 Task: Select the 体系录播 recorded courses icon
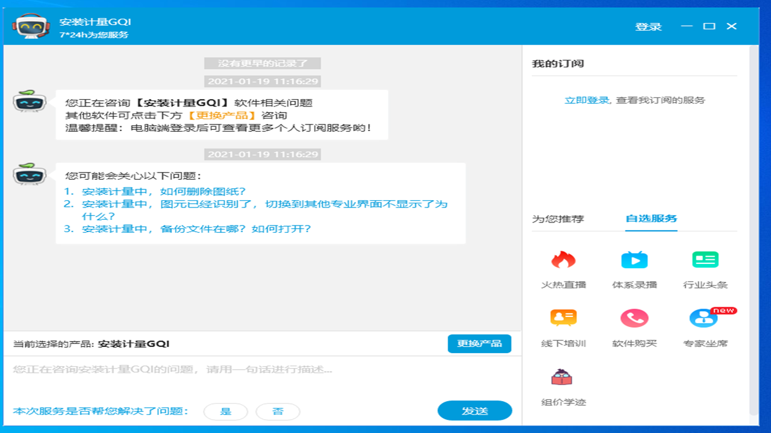click(635, 259)
